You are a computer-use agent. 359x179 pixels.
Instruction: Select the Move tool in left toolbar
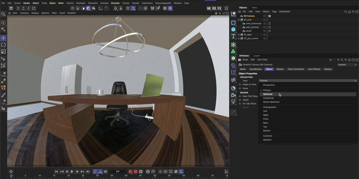point(3,38)
